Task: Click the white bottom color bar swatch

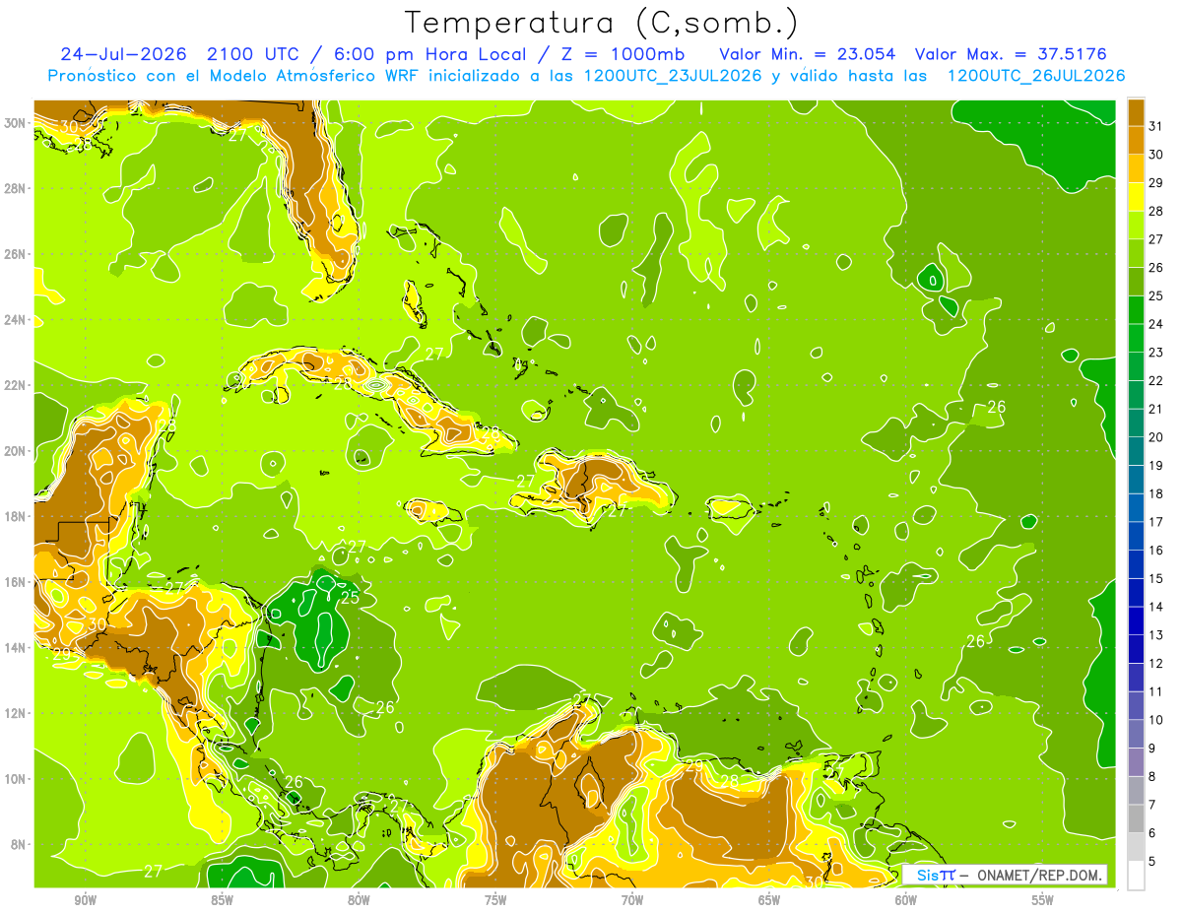Action: coord(1136,876)
